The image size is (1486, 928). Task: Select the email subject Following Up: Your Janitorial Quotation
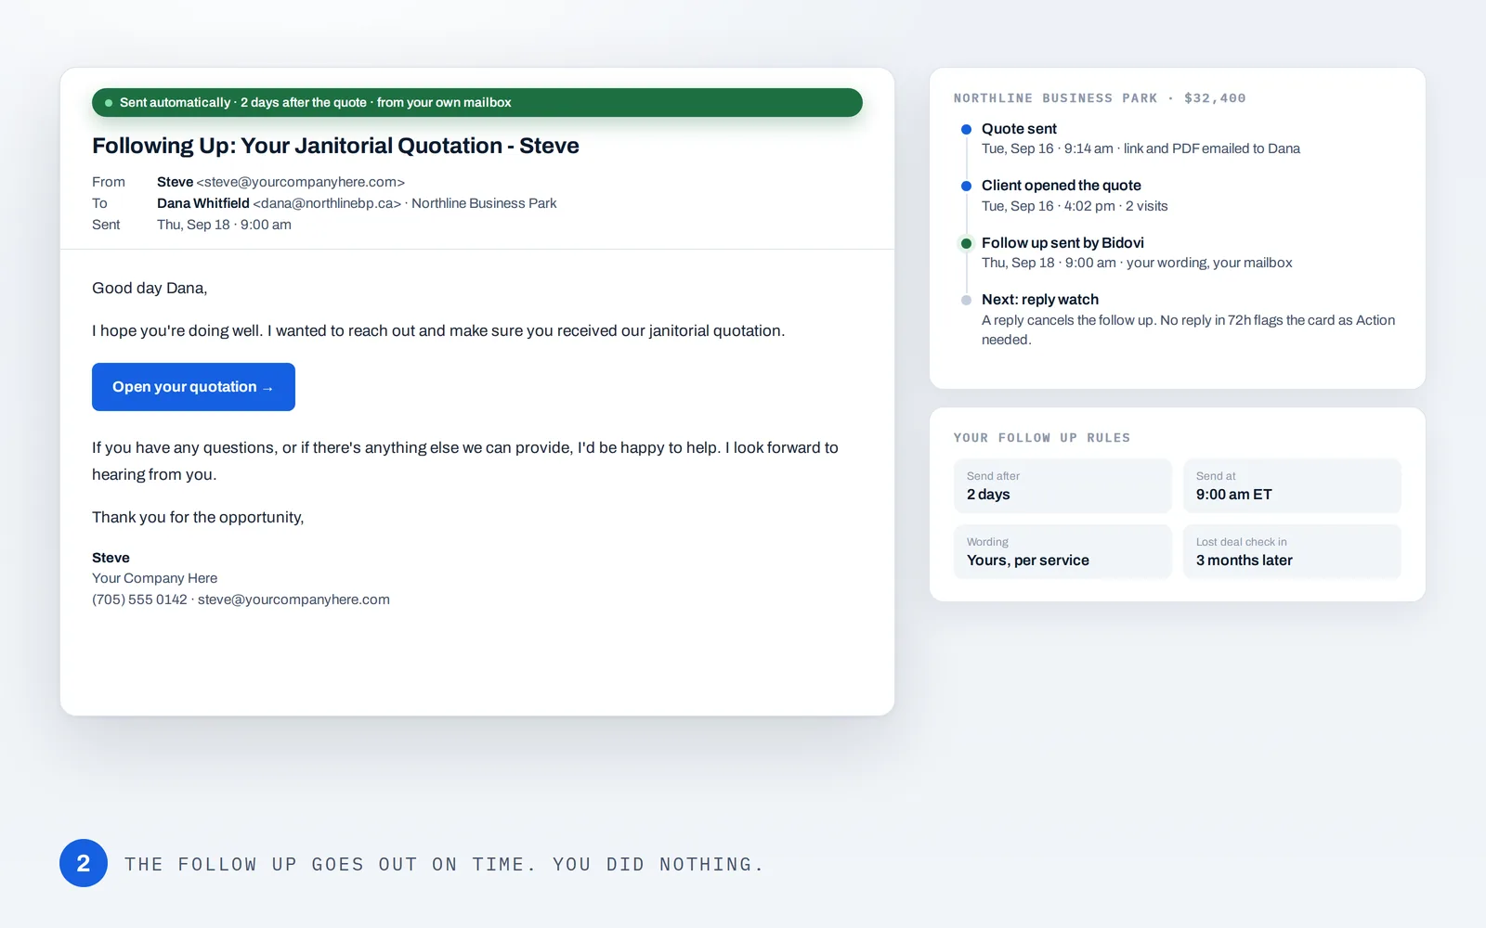[335, 146]
